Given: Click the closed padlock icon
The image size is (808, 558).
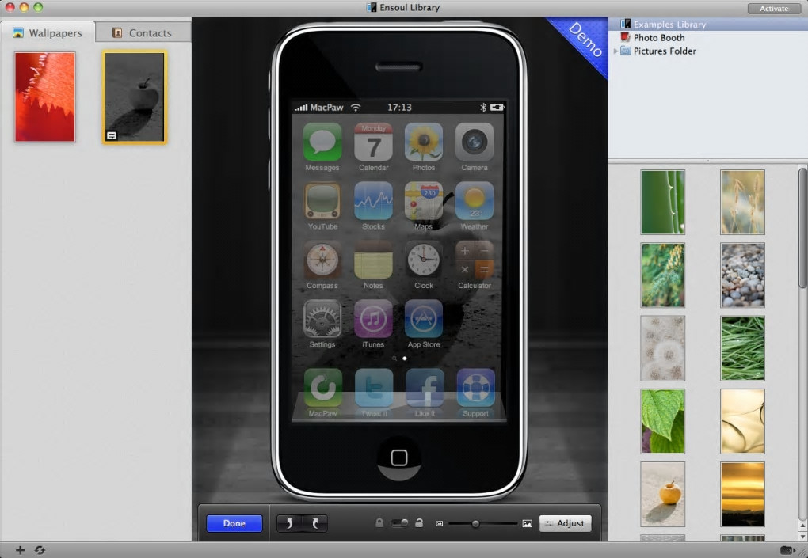Looking at the screenshot, I should (379, 523).
